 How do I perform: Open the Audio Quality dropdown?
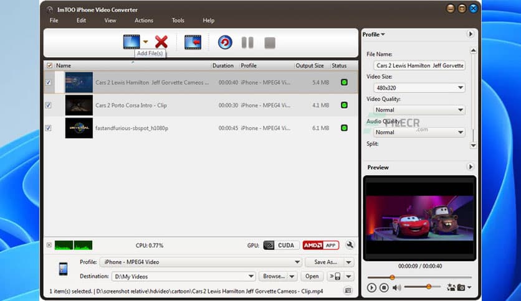[x=419, y=132]
